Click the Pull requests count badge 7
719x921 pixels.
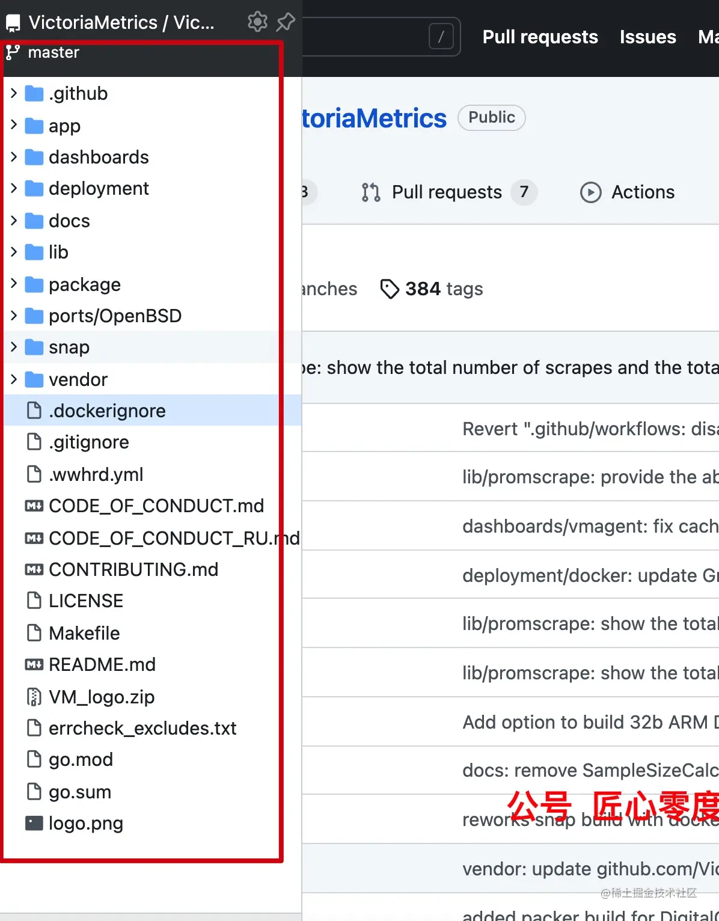coord(524,192)
